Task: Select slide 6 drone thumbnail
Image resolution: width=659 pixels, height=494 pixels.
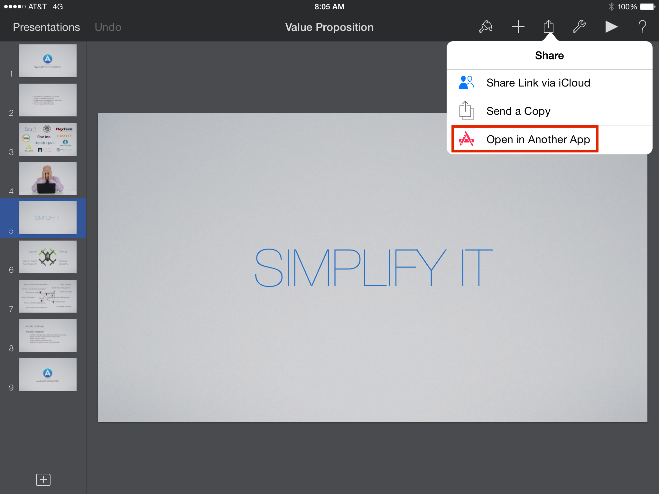Action: [x=48, y=257]
